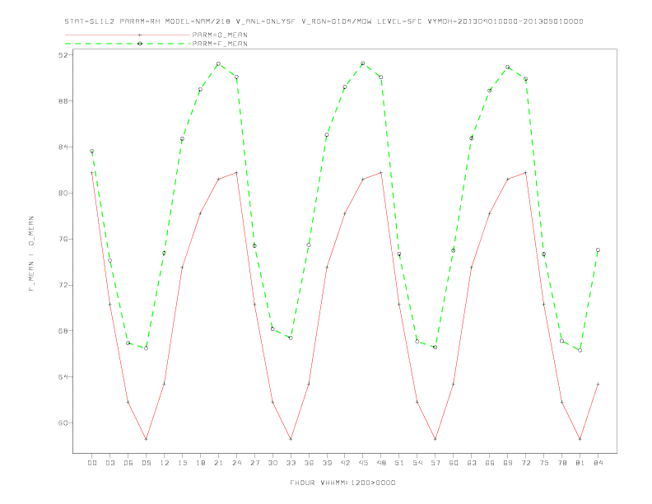
Task: Click the y-axis tick label 84
Action: tap(63, 147)
